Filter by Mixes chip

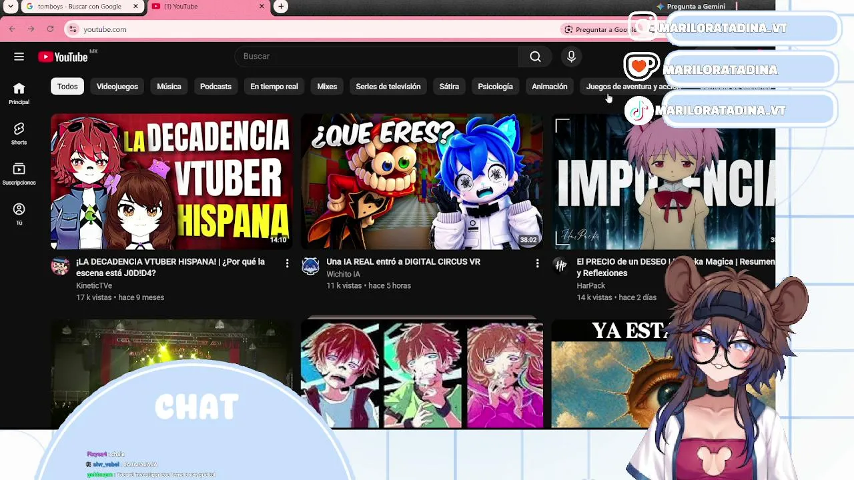click(x=327, y=87)
